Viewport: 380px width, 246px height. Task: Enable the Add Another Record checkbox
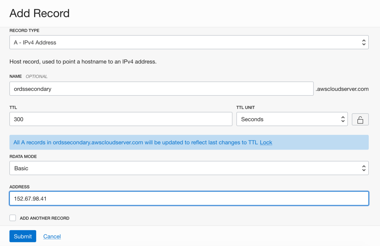pyautogui.click(x=13, y=218)
